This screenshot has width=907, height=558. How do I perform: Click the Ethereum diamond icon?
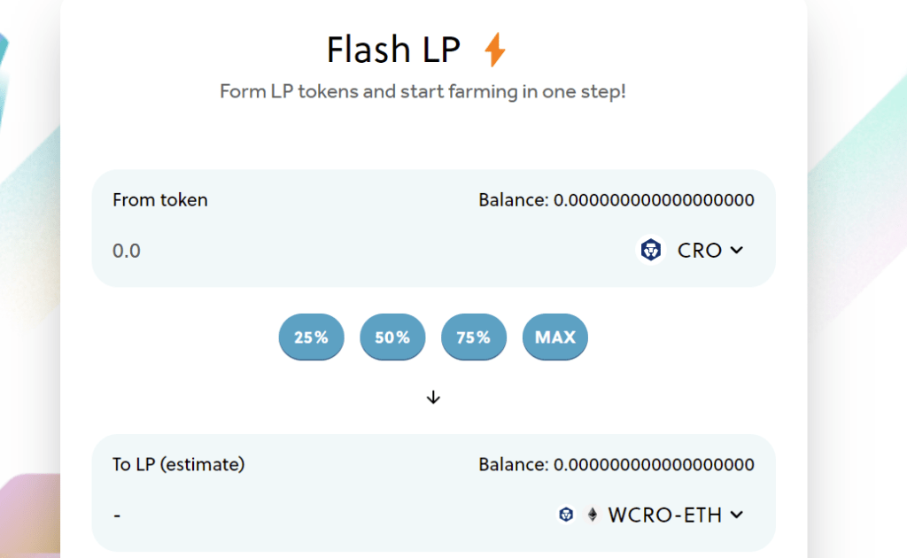tap(593, 515)
